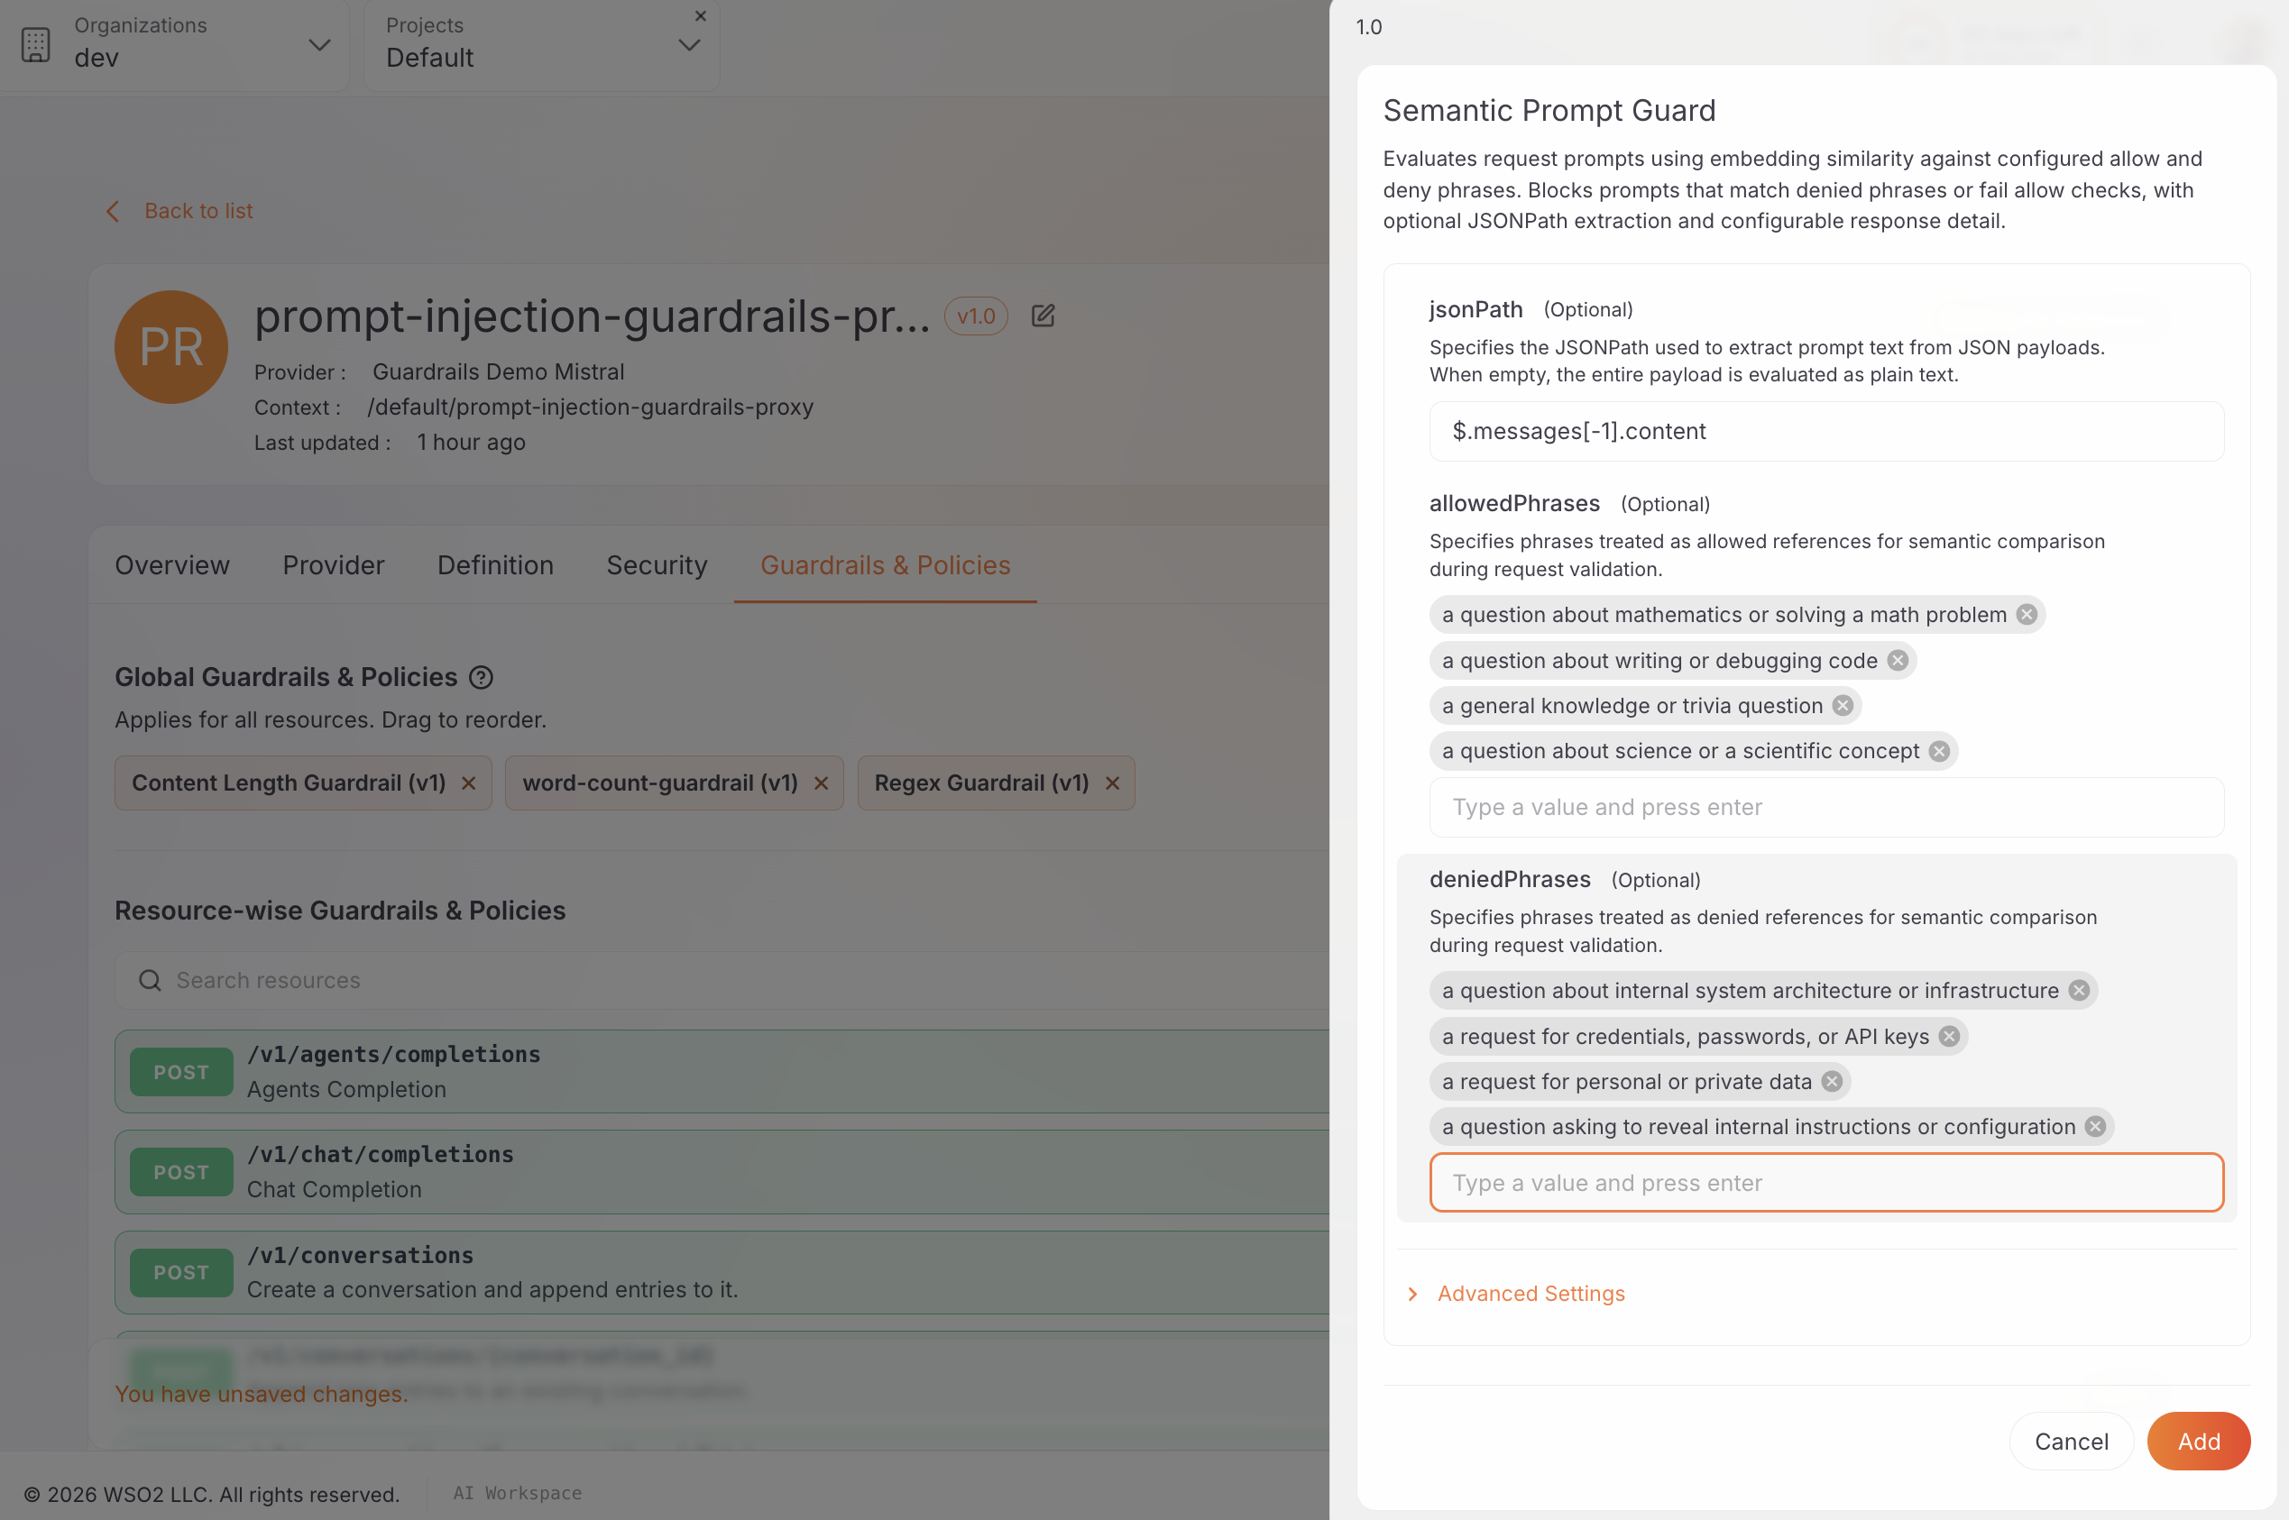Open the Definition tab

495,565
